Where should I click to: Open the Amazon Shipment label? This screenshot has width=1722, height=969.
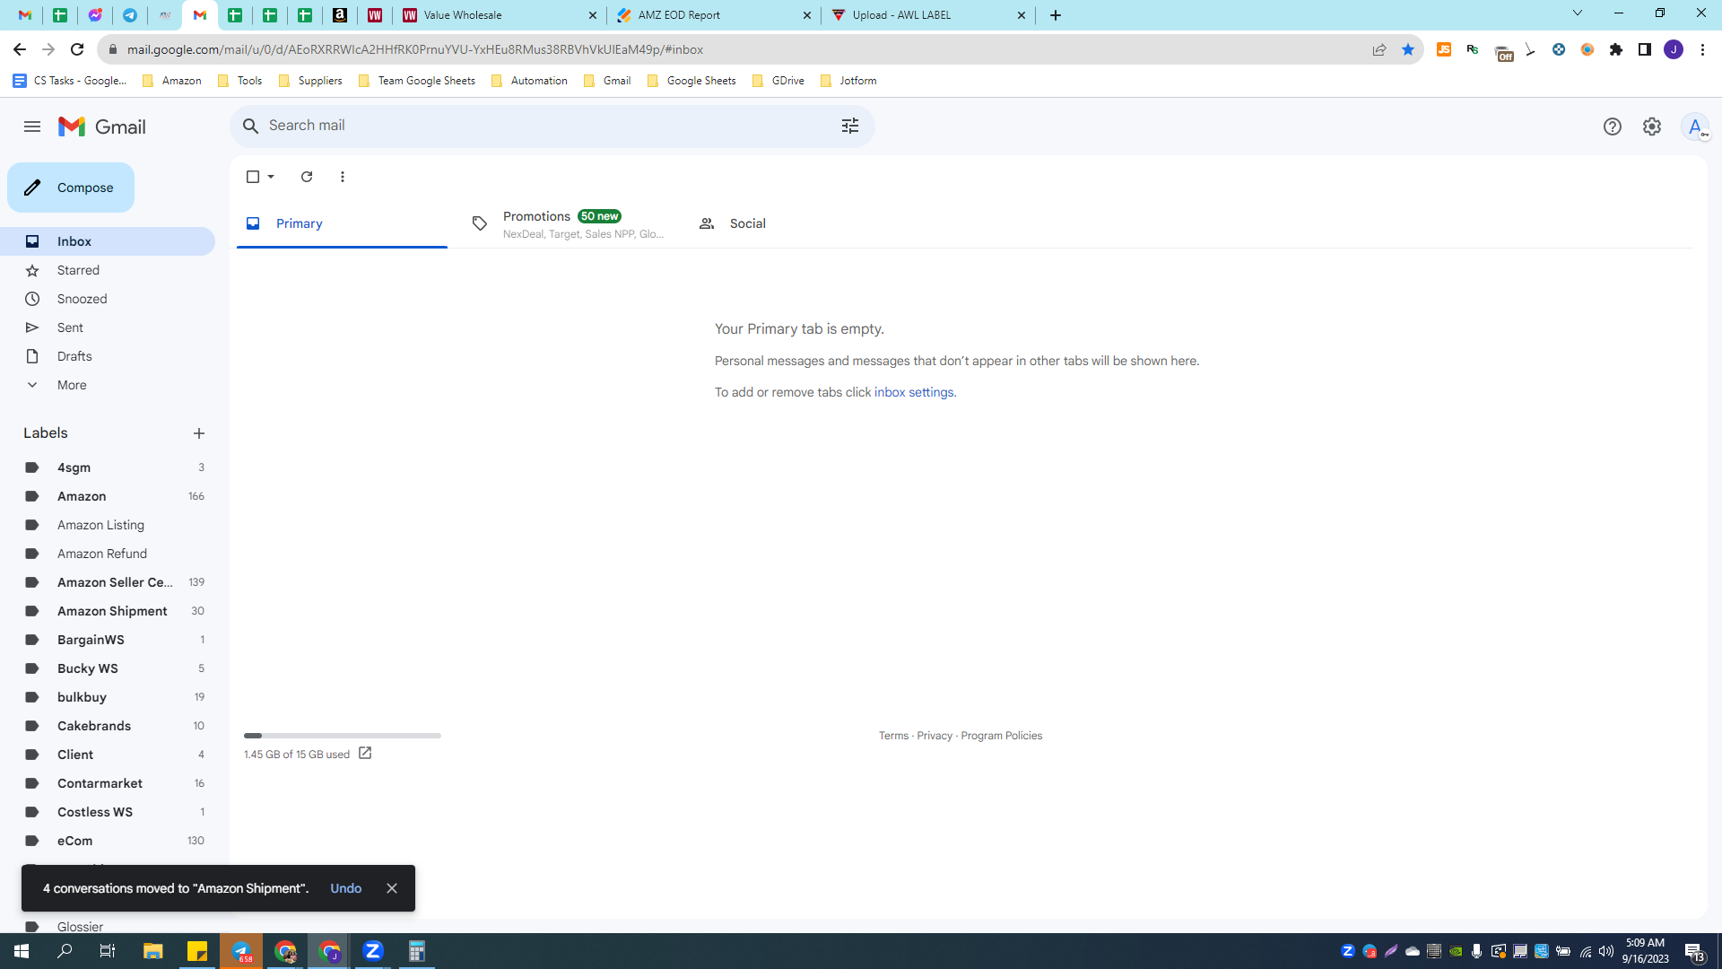[x=108, y=611]
